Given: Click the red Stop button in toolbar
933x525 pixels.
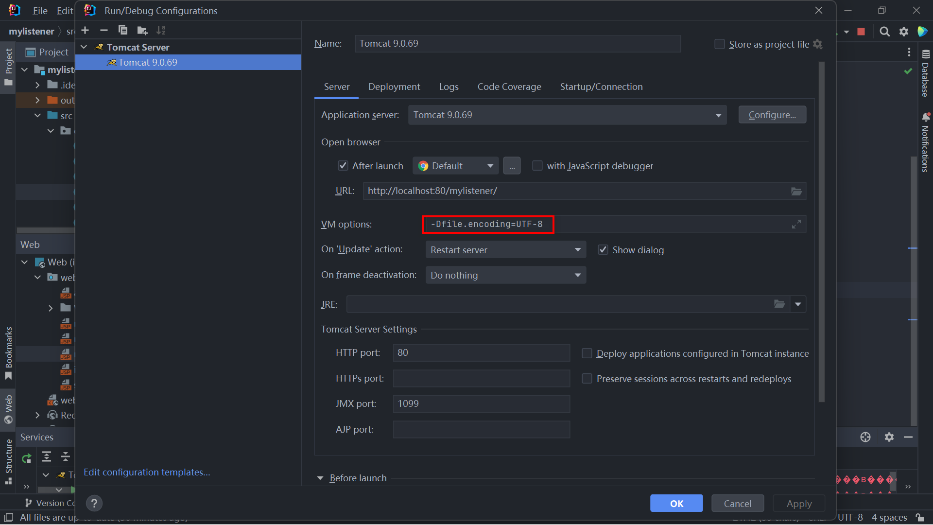Looking at the screenshot, I should coord(861,32).
